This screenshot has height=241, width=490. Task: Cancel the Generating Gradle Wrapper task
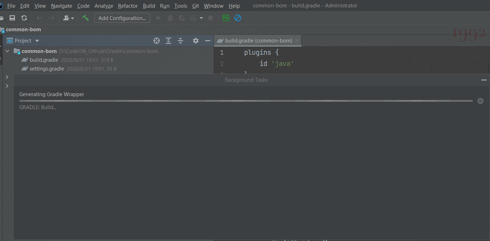tap(480, 101)
